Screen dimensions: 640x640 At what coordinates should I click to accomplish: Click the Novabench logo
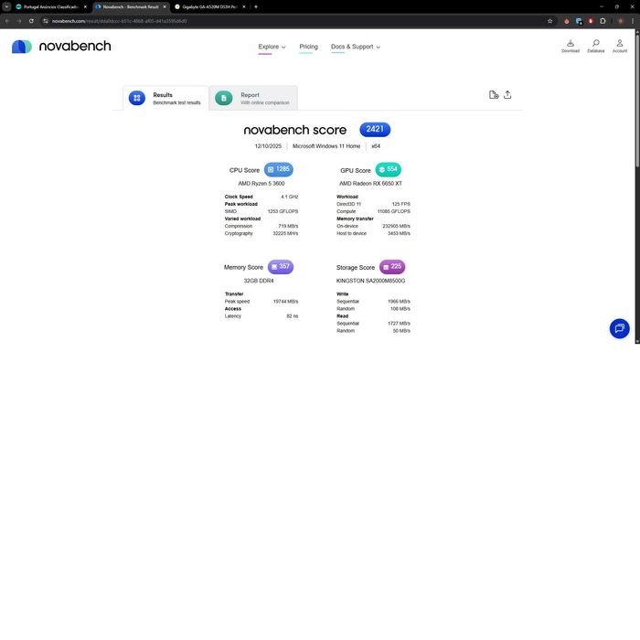[61, 46]
